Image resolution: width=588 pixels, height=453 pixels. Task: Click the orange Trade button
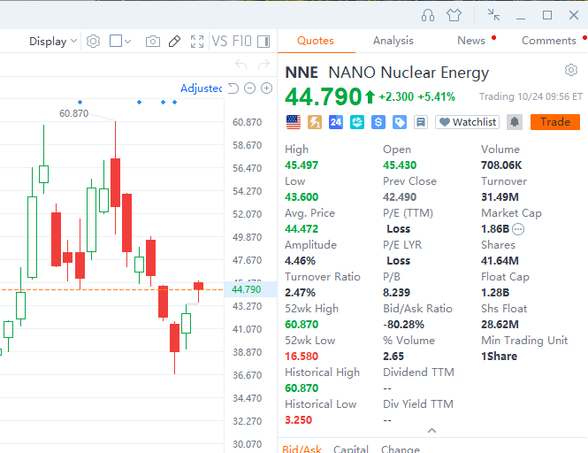pyautogui.click(x=555, y=122)
